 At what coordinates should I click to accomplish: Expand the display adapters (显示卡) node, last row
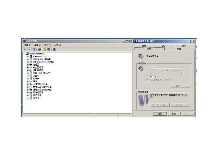(x=28, y=98)
